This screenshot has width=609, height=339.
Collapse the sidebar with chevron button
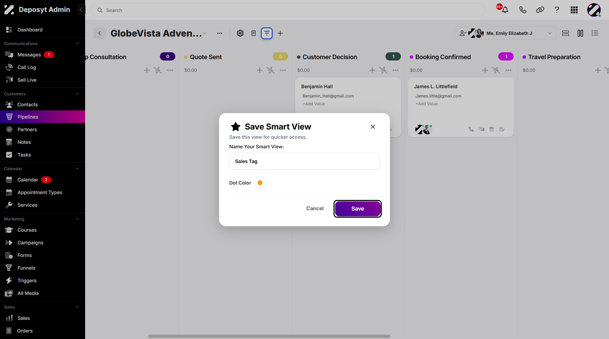[81, 10]
